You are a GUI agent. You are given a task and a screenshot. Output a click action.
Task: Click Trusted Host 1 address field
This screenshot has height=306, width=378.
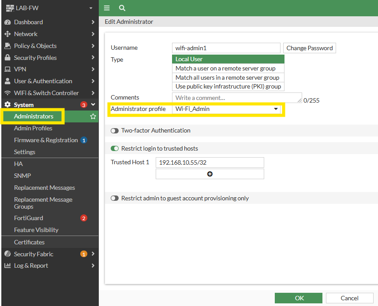coord(210,162)
